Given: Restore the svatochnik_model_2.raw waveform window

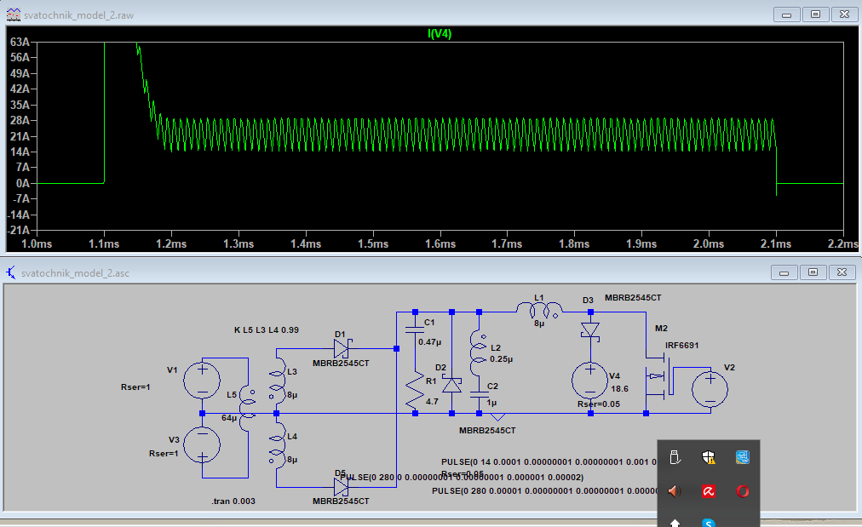Looking at the screenshot, I should (815, 14).
